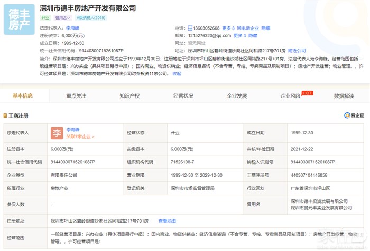Click the HOT badge on 企业风险
The image size is (370, 251).
tap(308, 93)
